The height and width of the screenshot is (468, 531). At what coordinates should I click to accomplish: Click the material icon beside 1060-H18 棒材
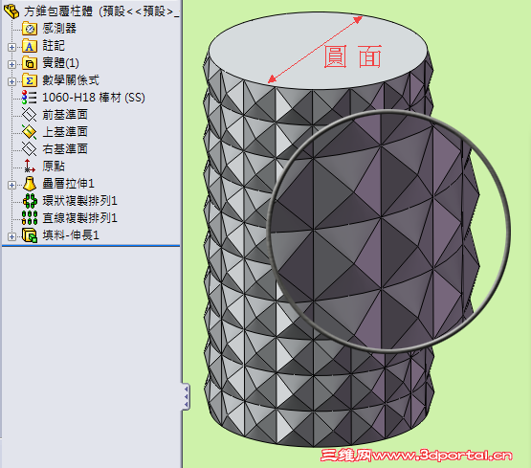click(30, 98)
